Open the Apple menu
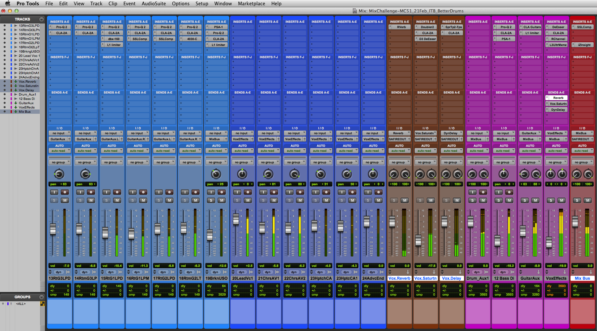The image size is (597, 331). tap(8, 4)
